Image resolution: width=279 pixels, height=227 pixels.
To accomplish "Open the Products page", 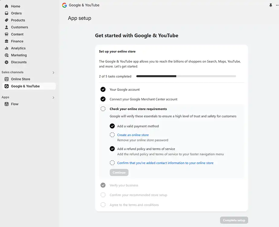I will click(18, 20).
